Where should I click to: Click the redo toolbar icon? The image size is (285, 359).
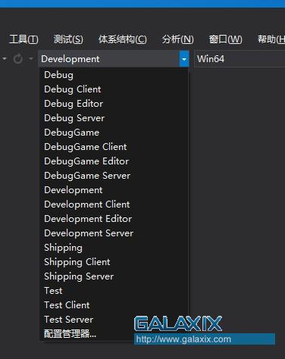18,59
